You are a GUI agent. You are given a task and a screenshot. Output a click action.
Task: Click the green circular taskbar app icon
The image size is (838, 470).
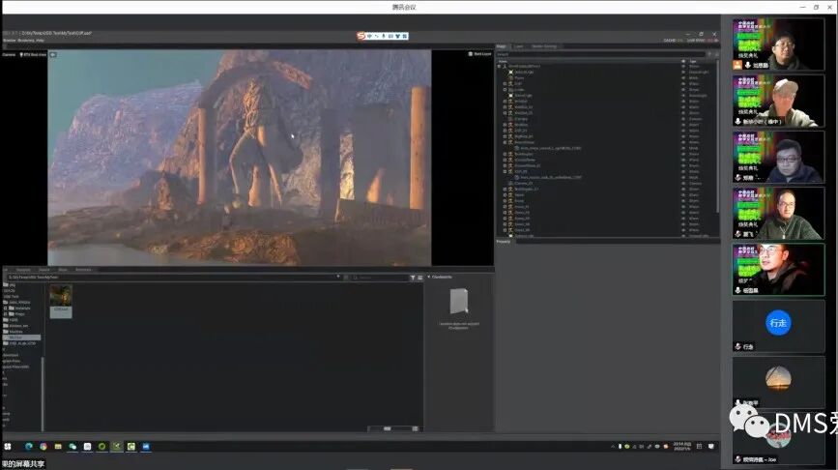(101, 447)
